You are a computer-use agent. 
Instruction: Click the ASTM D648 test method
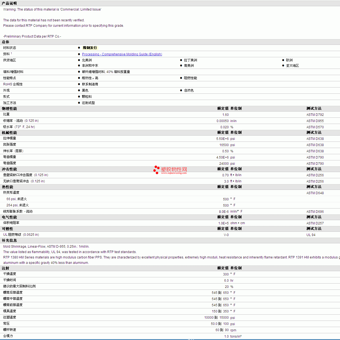click(x=315, y=193)
